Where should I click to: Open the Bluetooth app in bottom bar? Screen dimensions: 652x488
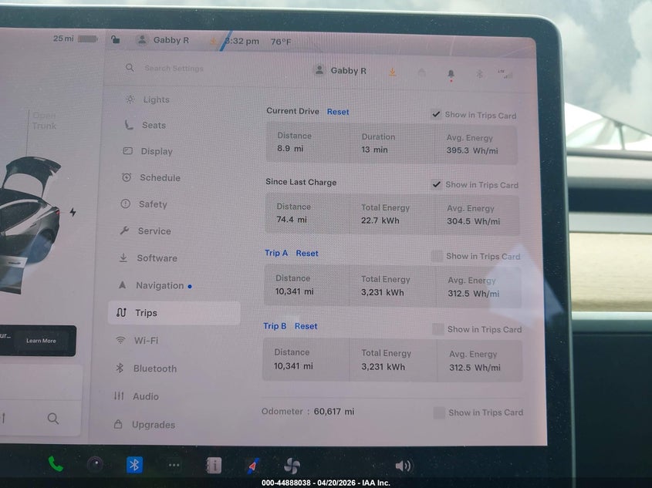pos(134,465)
